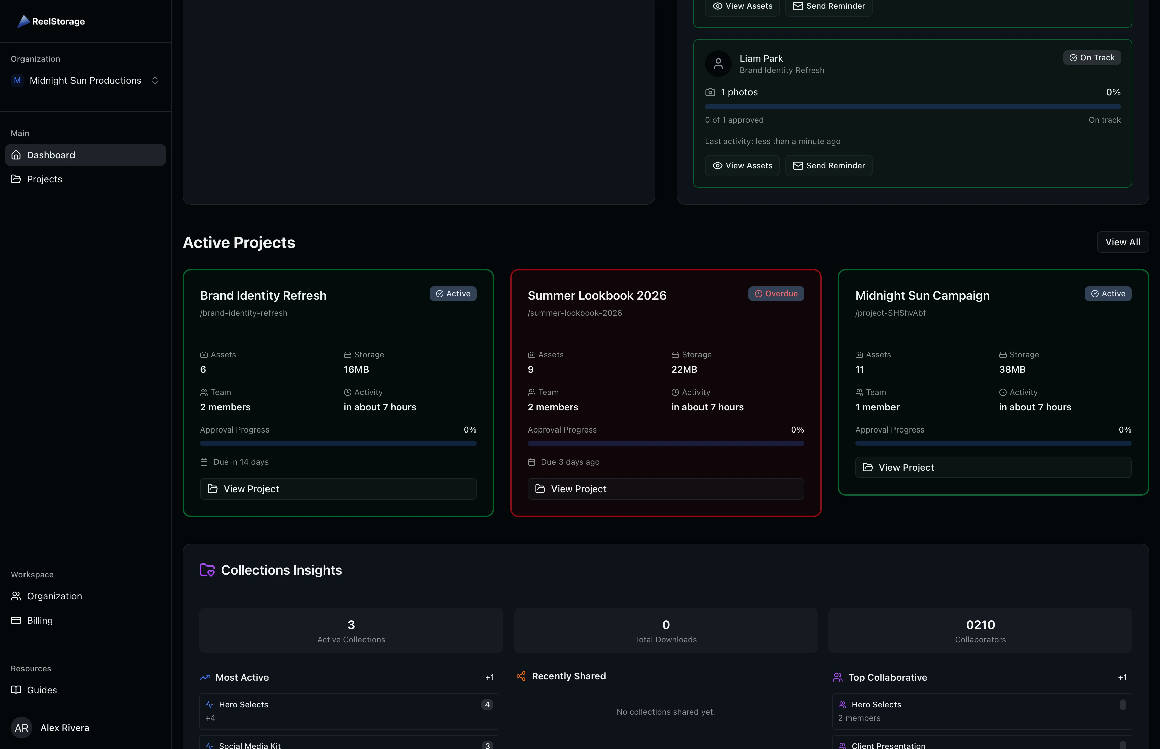Click the Collections Insights folder-heart icon
This screenshot has height=749, width=1160.
click(x=206, y=570)
